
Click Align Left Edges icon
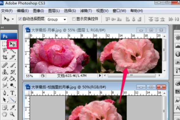pyautogui.click(x=128, y=19)
